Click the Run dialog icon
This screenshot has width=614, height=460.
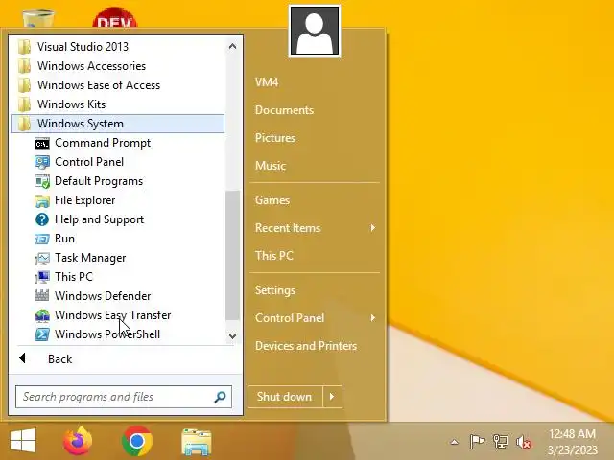click(42, 239)
